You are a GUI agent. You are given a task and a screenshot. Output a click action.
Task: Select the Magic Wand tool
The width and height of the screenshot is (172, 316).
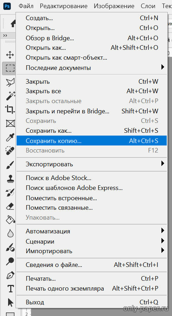pyautogui.click(x=10, y=96)
